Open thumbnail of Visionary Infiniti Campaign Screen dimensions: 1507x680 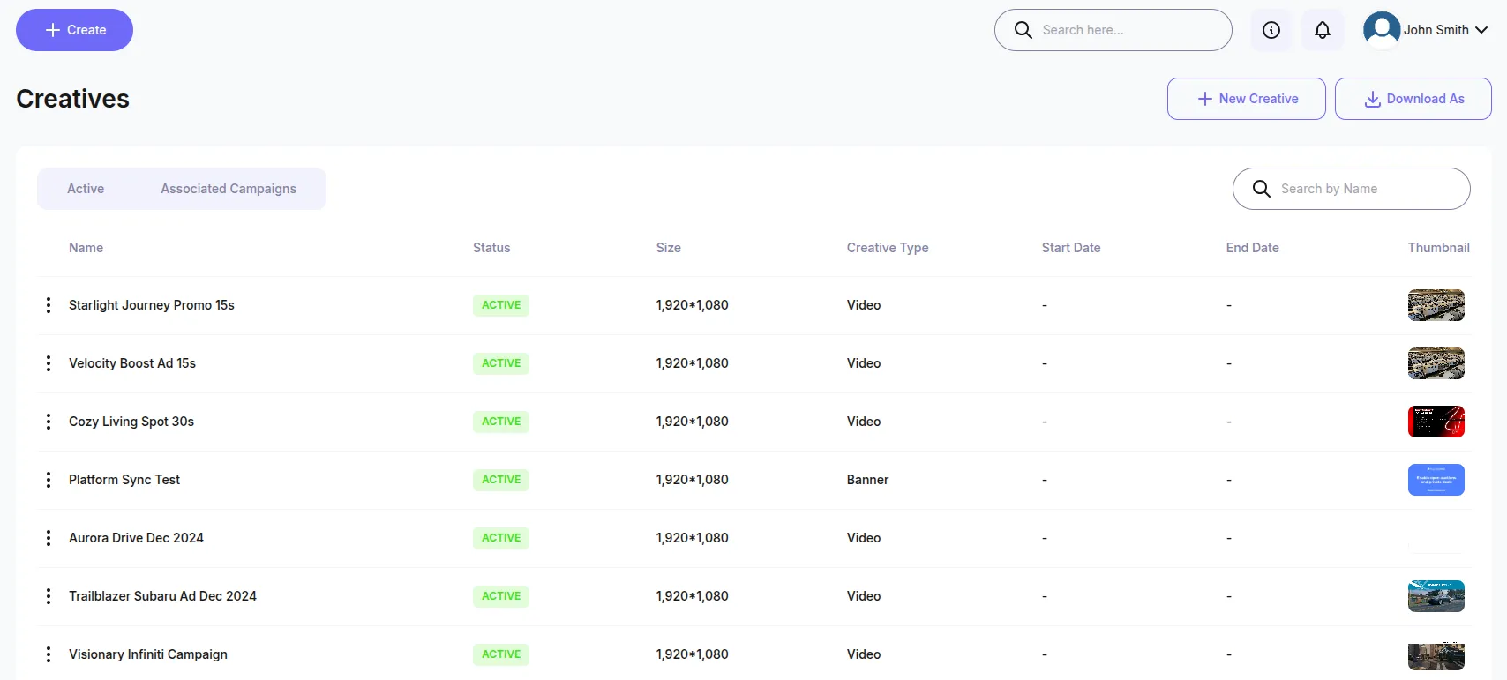click(x=1436, y=655)
